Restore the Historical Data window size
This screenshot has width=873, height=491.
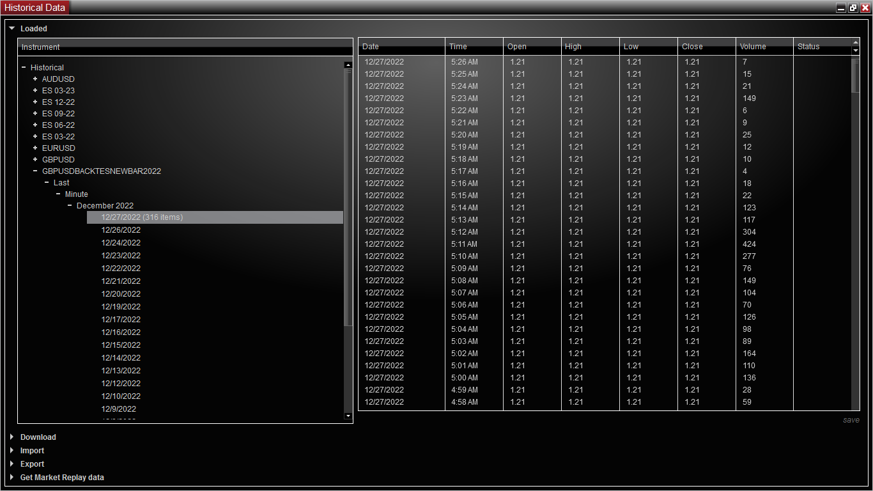[853, 8]
